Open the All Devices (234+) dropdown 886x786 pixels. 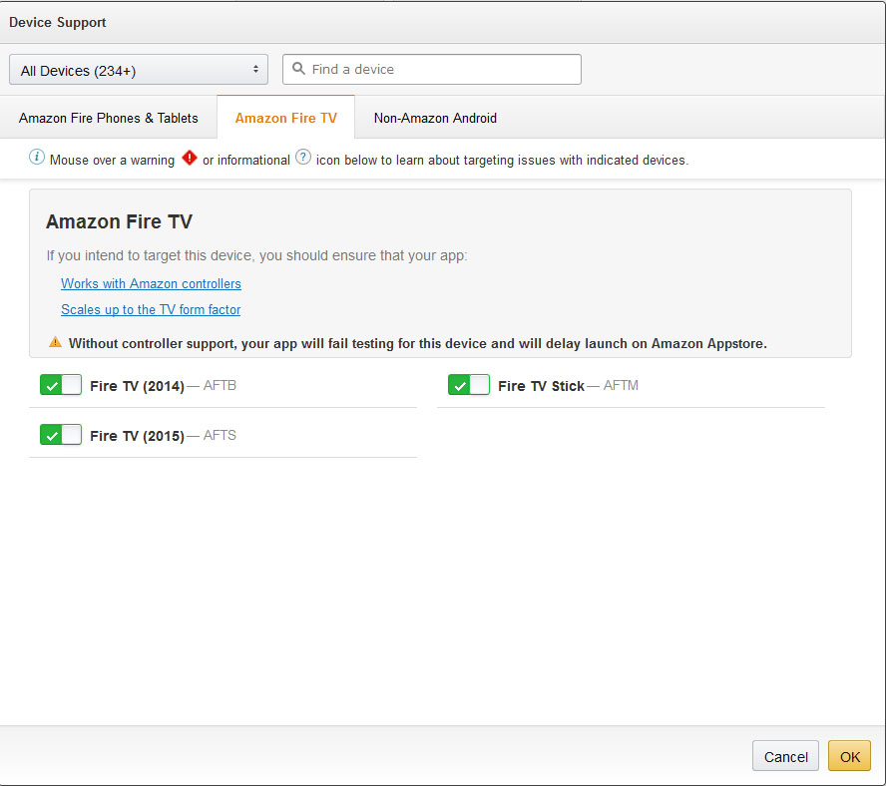click(139, 70)
